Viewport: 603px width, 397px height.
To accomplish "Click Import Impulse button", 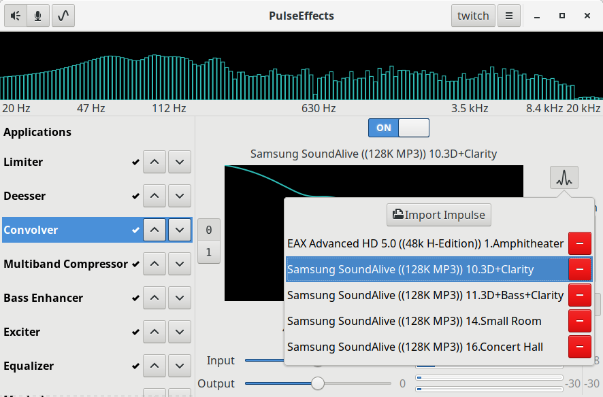I will tap(439, 215).
